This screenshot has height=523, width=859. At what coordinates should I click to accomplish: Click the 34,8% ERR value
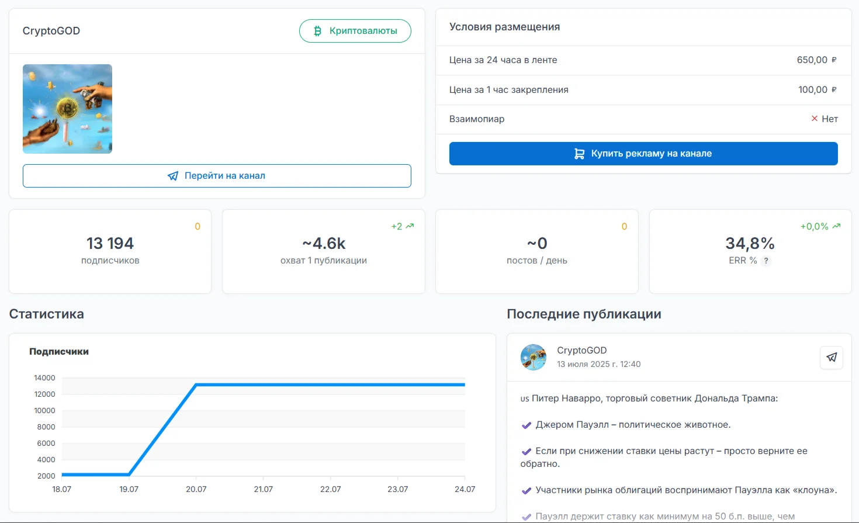[750, 243]
